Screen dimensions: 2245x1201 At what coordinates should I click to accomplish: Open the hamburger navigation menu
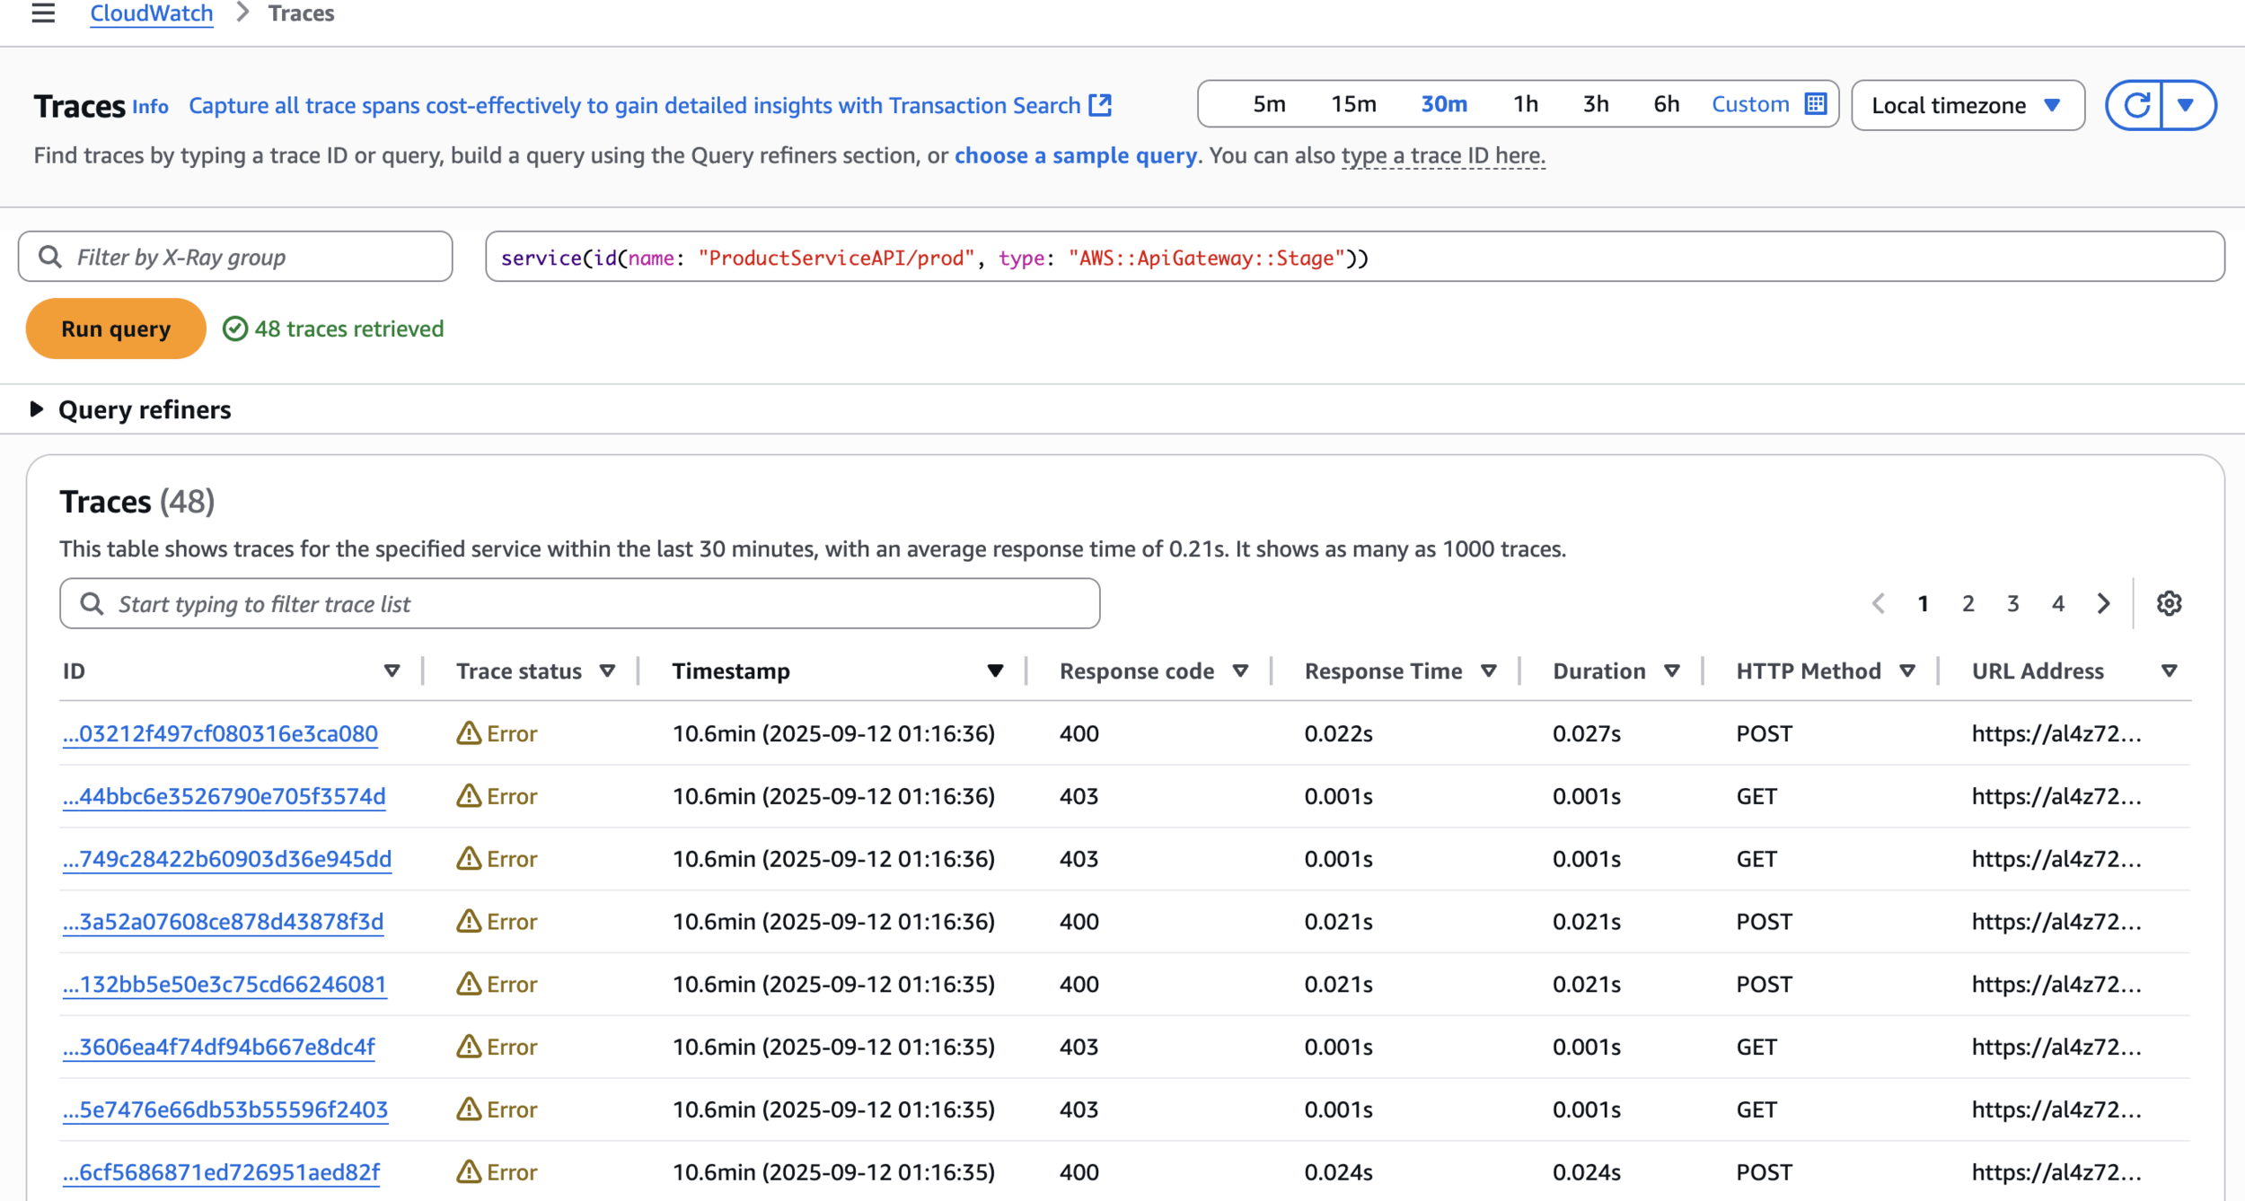43,13
